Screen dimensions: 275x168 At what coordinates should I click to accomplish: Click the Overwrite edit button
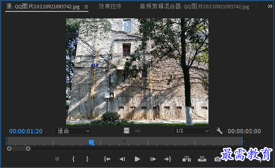pyautogui.click(x=202, y=159)
